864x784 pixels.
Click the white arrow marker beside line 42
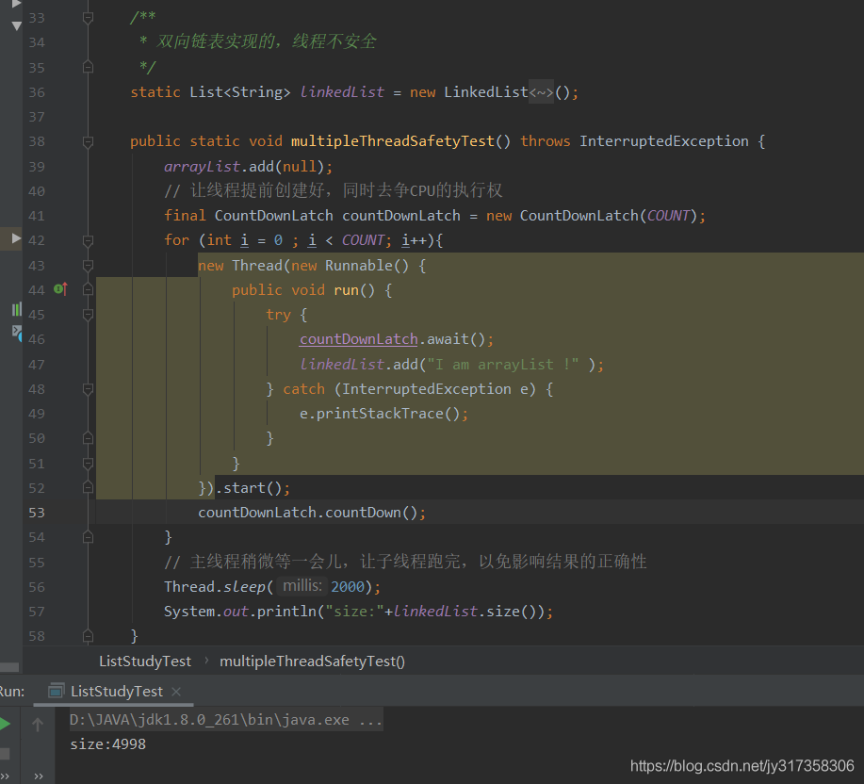coord(17,238)
